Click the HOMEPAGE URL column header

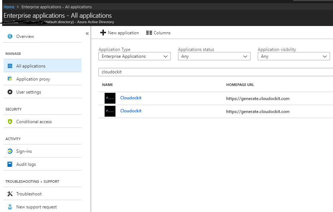point(240,85)
